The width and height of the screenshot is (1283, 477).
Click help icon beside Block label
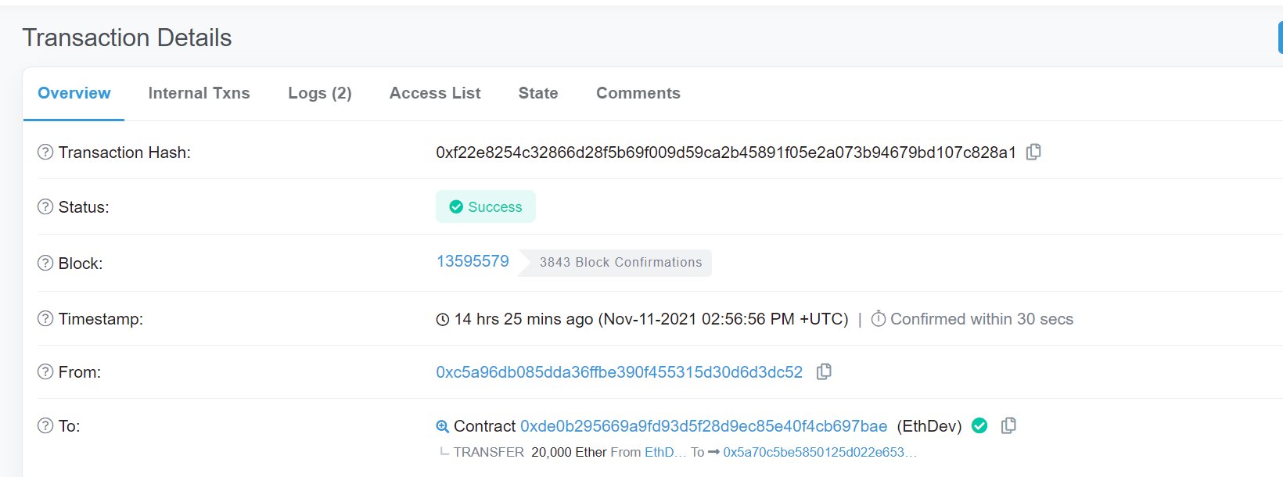pos(45,263)
